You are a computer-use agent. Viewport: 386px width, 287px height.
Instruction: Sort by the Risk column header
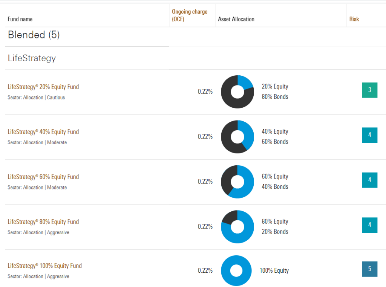coord(354,19)
